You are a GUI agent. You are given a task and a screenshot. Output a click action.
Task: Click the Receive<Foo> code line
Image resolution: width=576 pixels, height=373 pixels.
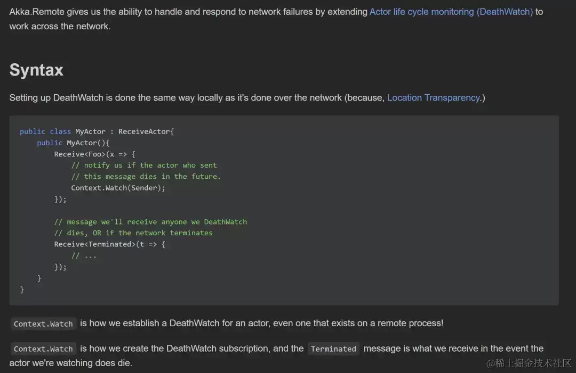tap(95, 154)
